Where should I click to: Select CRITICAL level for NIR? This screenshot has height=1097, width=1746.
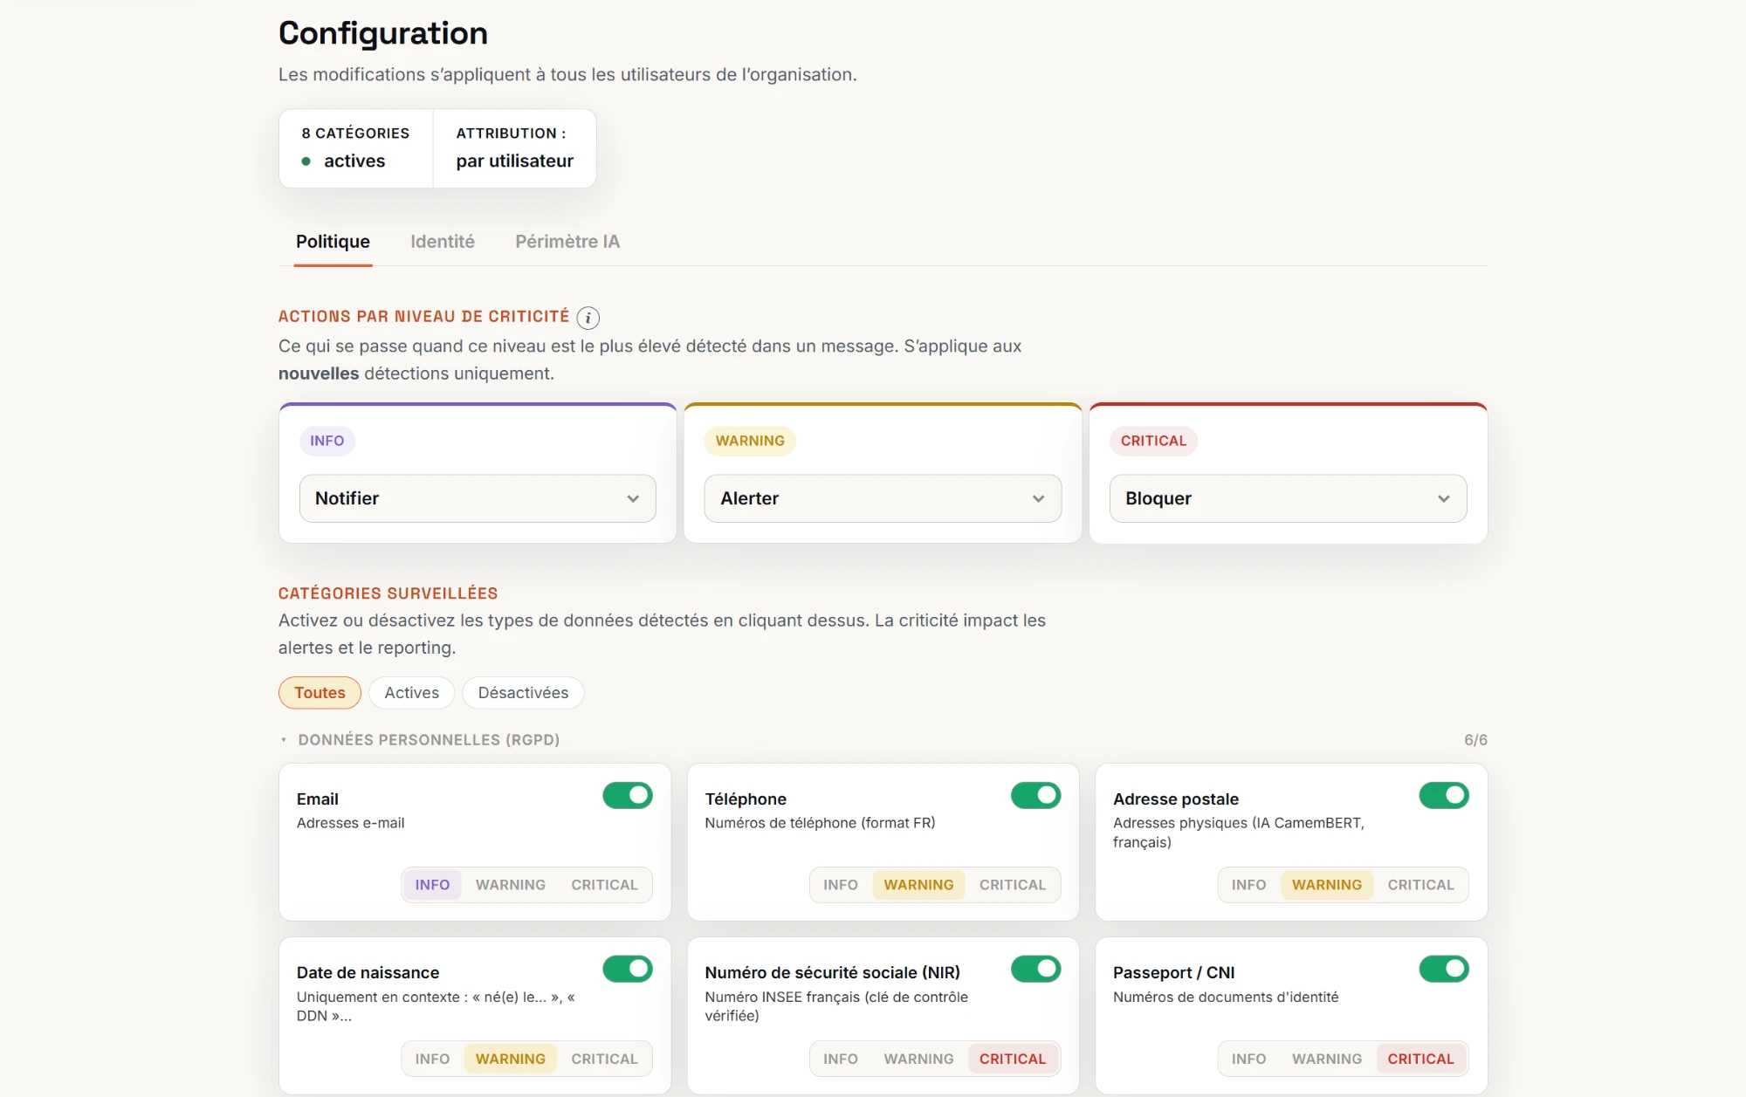(x=1013, y=1059)
